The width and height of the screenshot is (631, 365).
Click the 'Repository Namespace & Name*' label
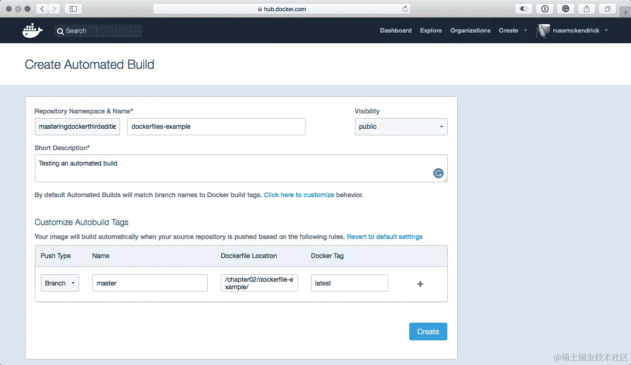coord(84,111)
